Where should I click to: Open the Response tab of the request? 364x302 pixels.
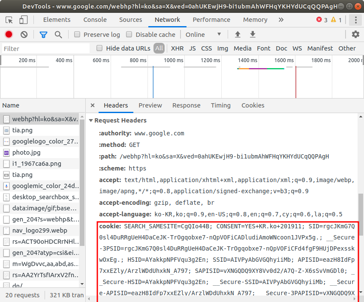pos(186,105)
